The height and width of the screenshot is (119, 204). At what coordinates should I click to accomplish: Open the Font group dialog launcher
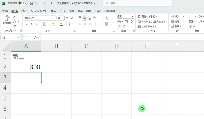tap(75, 31)
